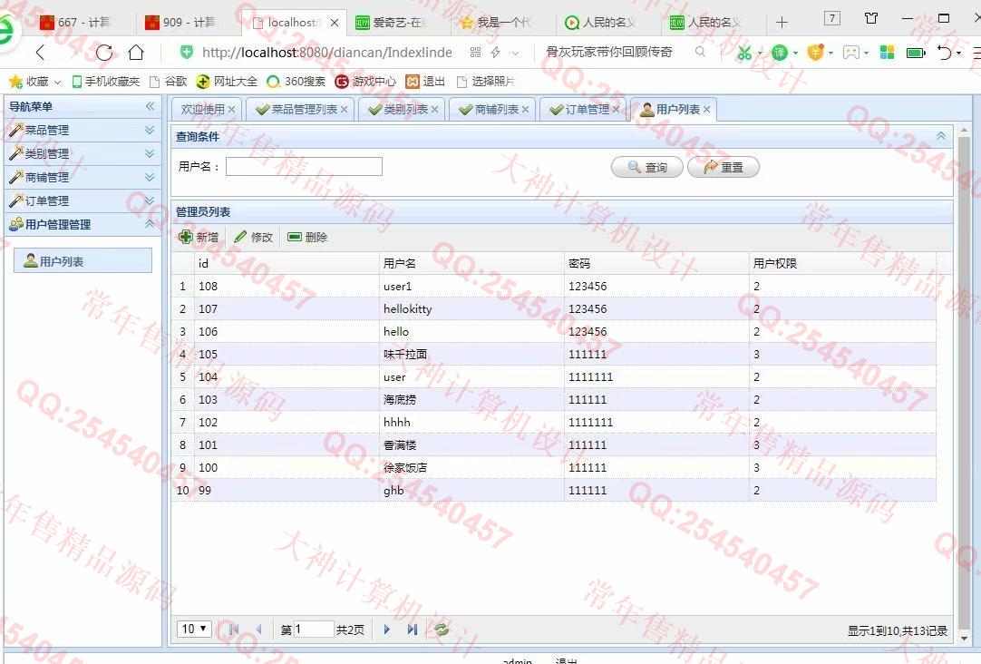This screenshot has height=664, width=981.
Task: Close the 订单管理 tab
Action: [x=616, y=110]
